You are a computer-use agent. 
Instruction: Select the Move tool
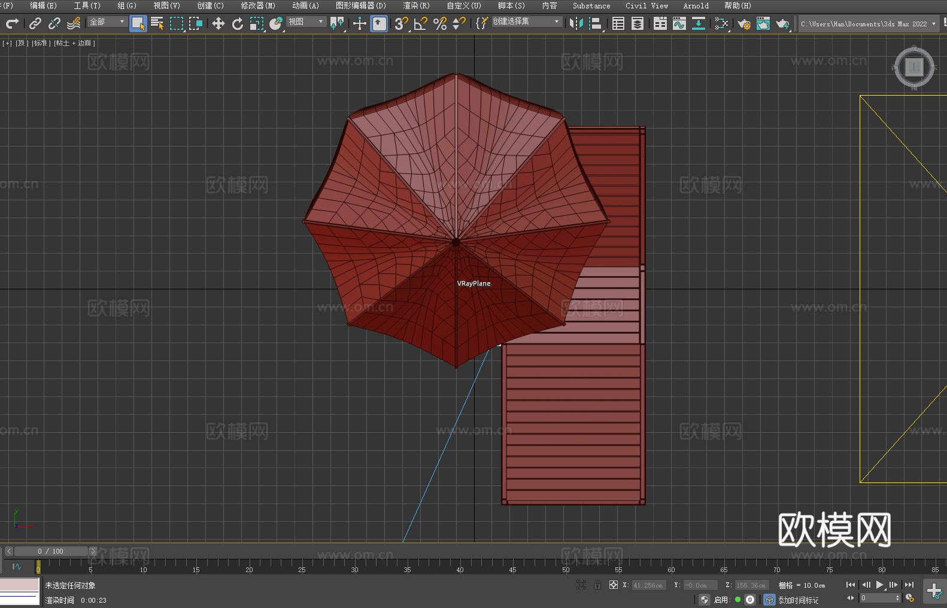point(218,23)
